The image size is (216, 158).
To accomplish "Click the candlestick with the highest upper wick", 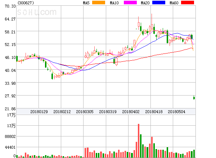I will [152, 22].
